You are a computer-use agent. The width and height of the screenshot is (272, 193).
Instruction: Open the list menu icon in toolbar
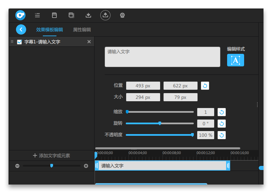tap(37, 15)
